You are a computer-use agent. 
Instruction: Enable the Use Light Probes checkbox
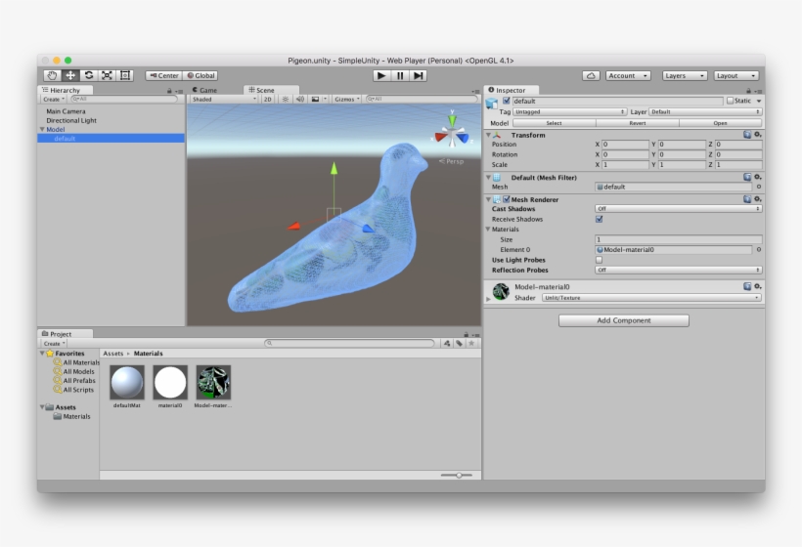coord(600,260)
